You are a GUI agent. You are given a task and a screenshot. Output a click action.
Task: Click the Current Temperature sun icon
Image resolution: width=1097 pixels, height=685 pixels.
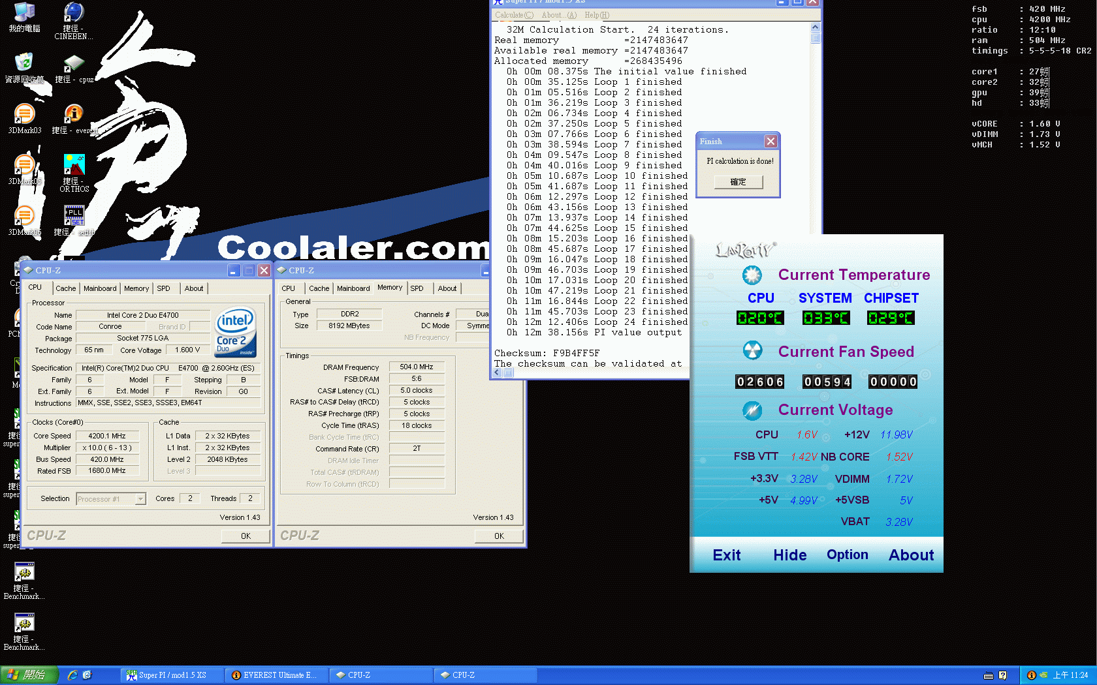(752, 275)
